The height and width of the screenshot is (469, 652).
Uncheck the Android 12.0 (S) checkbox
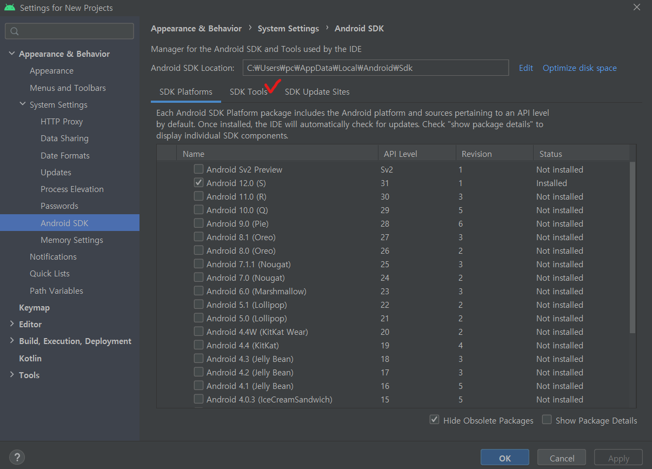pos(199,183)
